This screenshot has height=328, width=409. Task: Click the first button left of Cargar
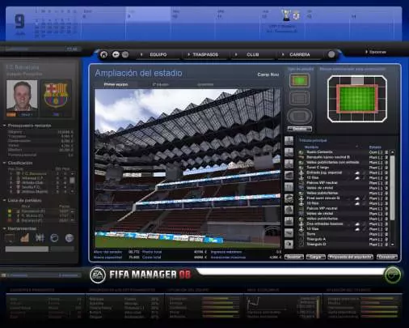click(x=294, y=257)
